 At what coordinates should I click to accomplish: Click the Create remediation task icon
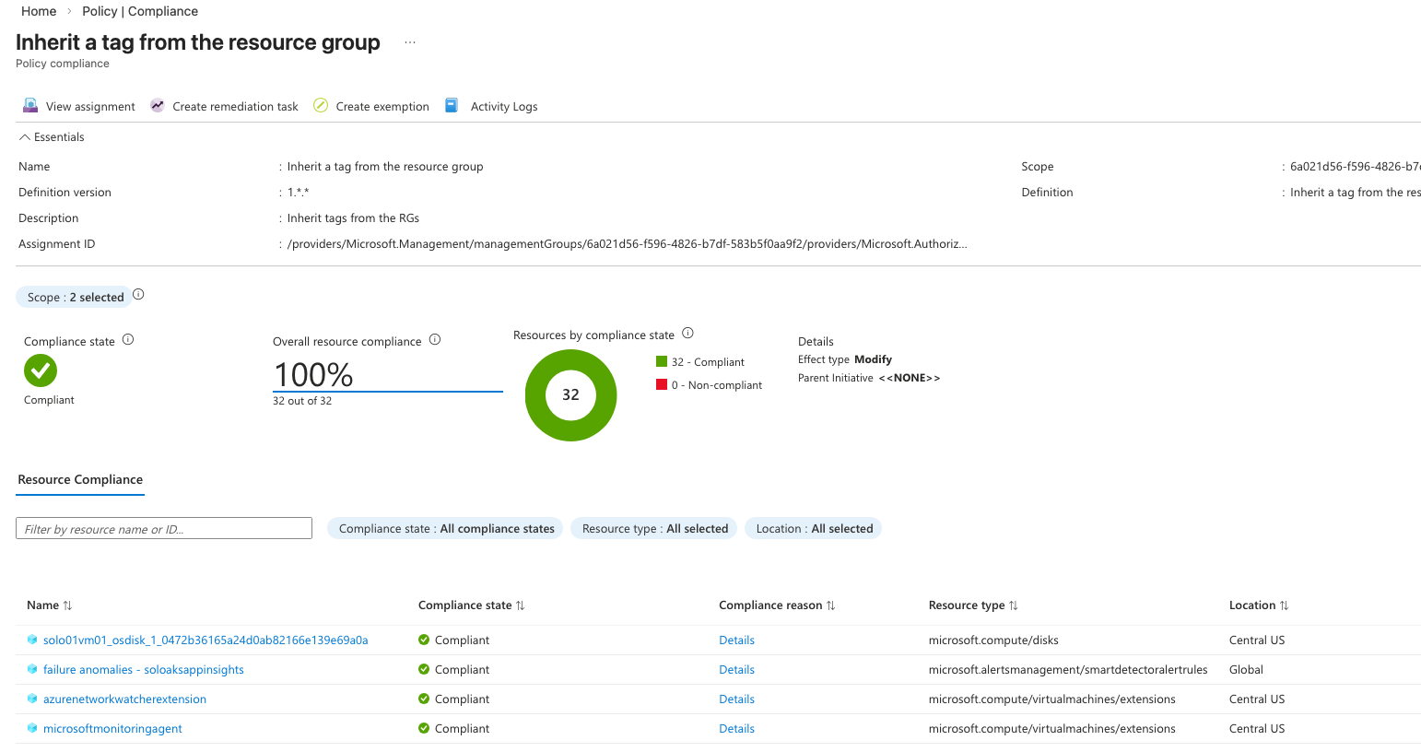(x=158, y=106)
